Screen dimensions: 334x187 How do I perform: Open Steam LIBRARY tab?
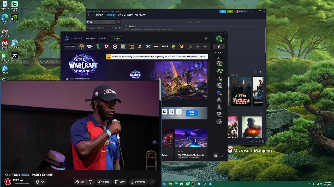[x=111, y=15]
